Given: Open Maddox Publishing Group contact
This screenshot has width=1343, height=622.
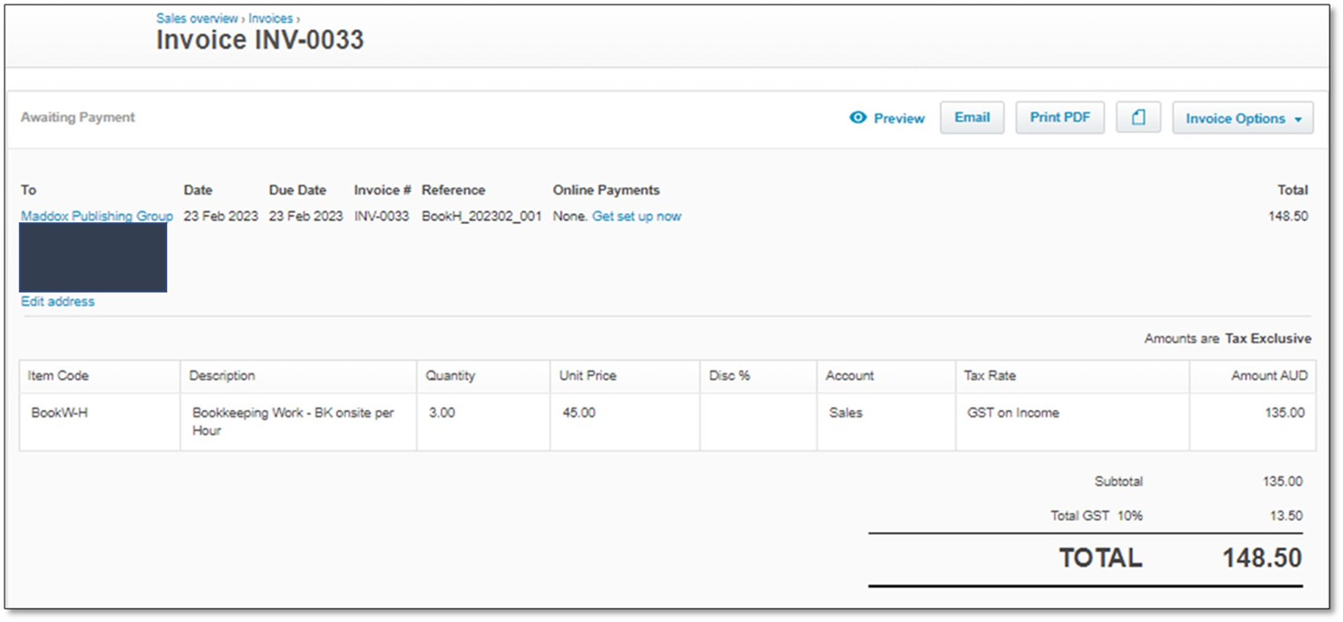Looking at the screenshot, I should click(x=97, y=216).
